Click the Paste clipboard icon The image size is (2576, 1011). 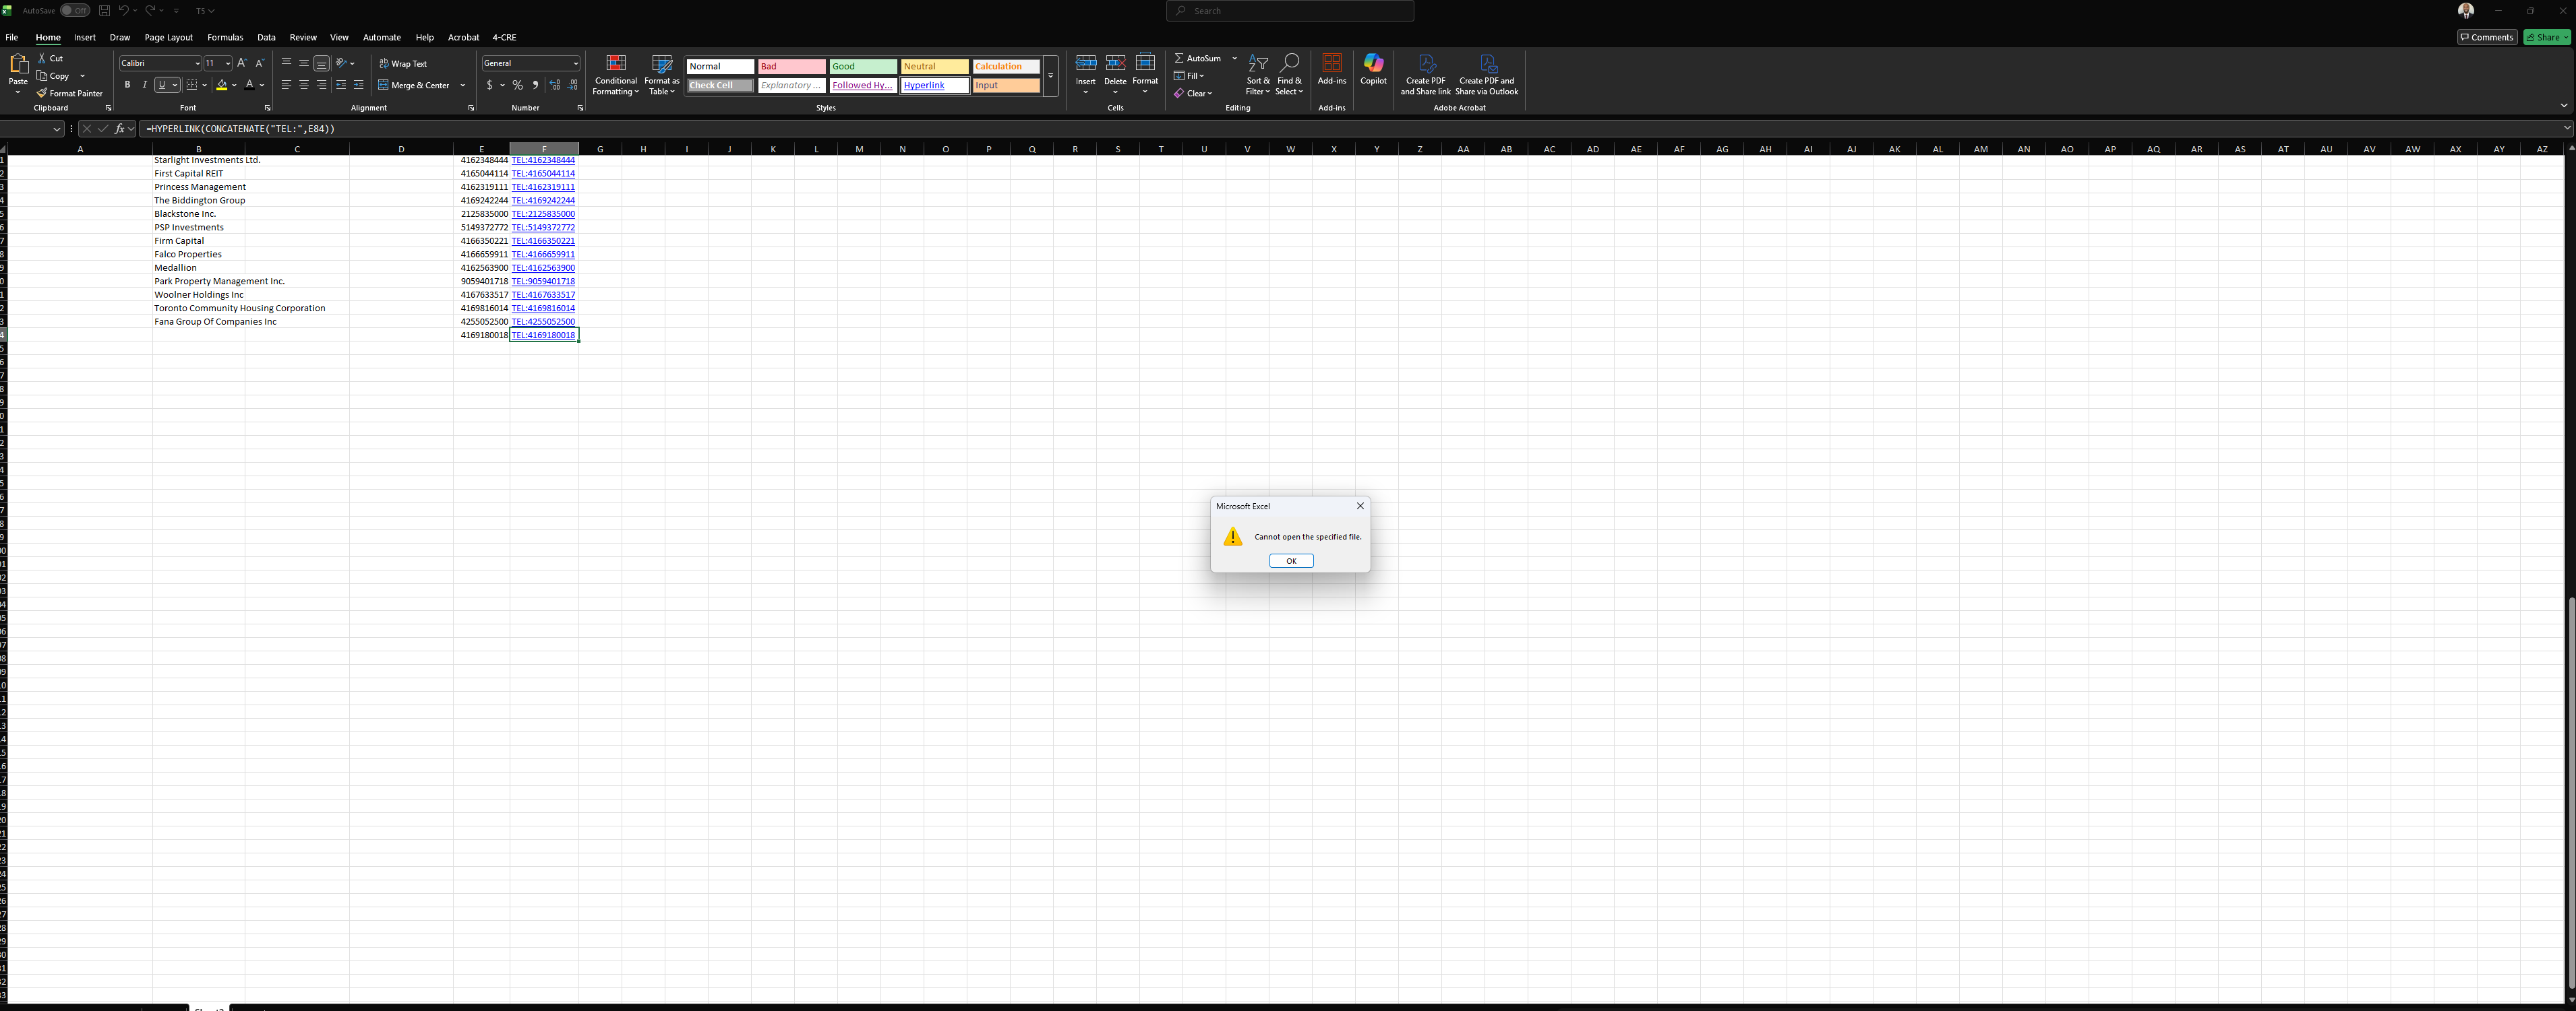[x=18, y=65]
